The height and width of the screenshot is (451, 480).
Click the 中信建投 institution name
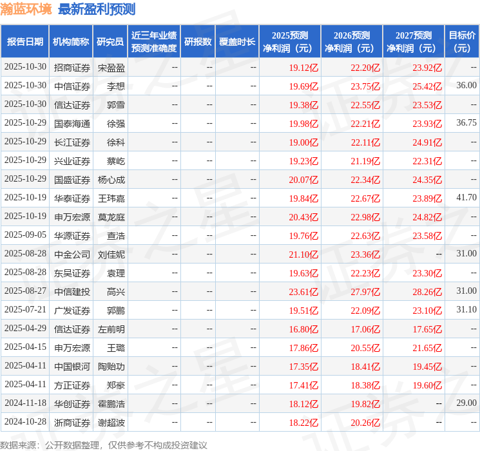72,292
